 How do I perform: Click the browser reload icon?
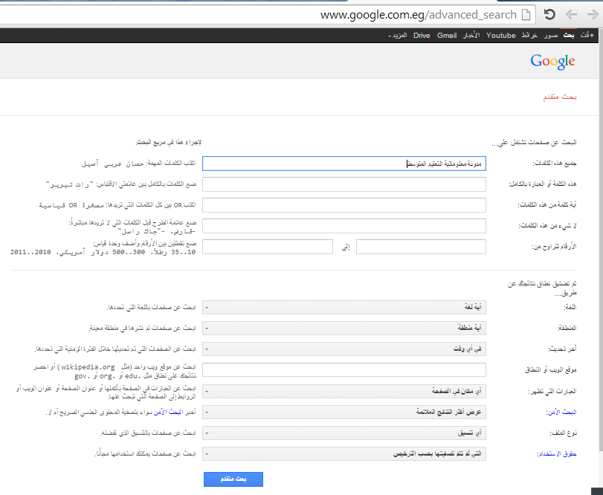click(x=549, y=15)
